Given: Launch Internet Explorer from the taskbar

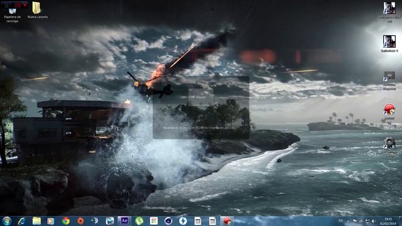Looking at the screenshot, I should [x=21, y=221].
